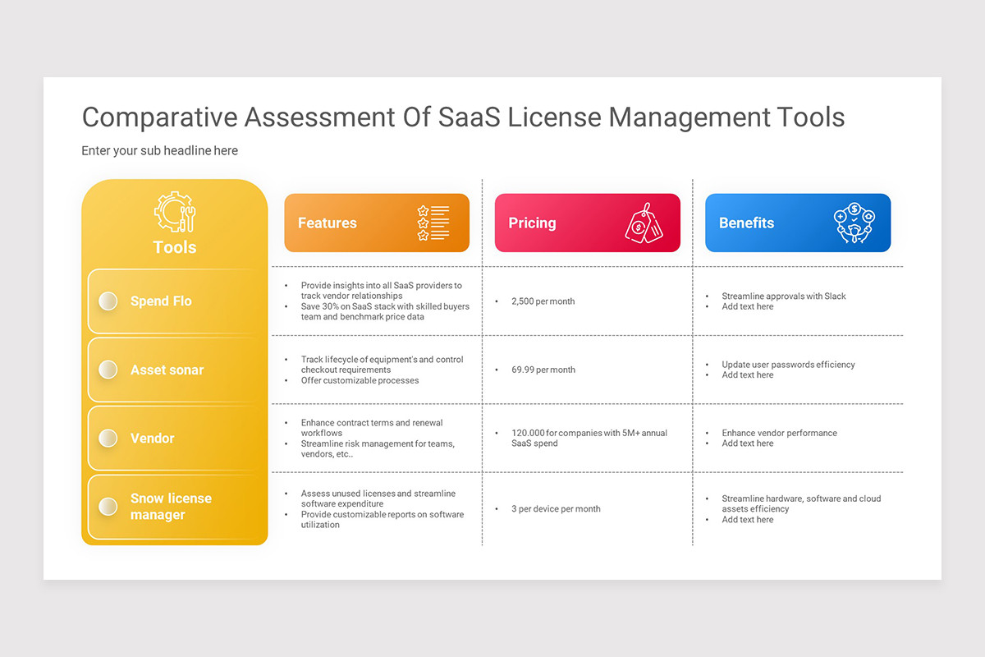Image resolution: width=985 pixels, height=657 pixels.
Task: Click the Features header button
Action: 376,223
